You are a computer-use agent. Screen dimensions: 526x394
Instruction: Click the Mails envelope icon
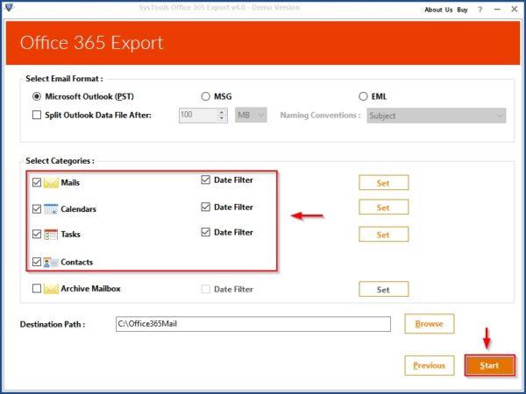[51, 183]
